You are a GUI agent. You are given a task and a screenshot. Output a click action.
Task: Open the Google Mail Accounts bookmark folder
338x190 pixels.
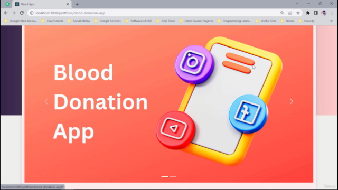tap(21, 21)
